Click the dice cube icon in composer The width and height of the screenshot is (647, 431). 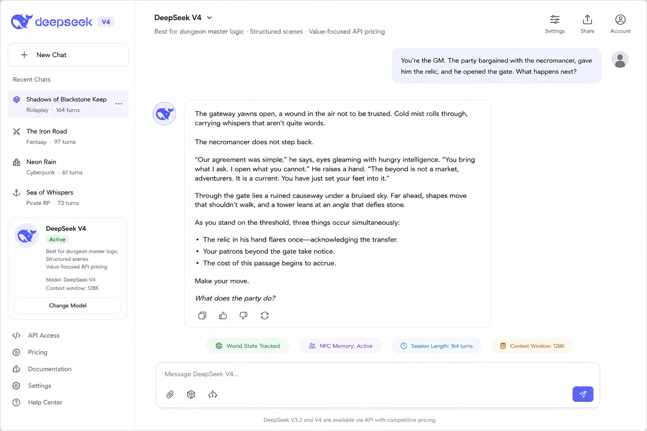191,394
